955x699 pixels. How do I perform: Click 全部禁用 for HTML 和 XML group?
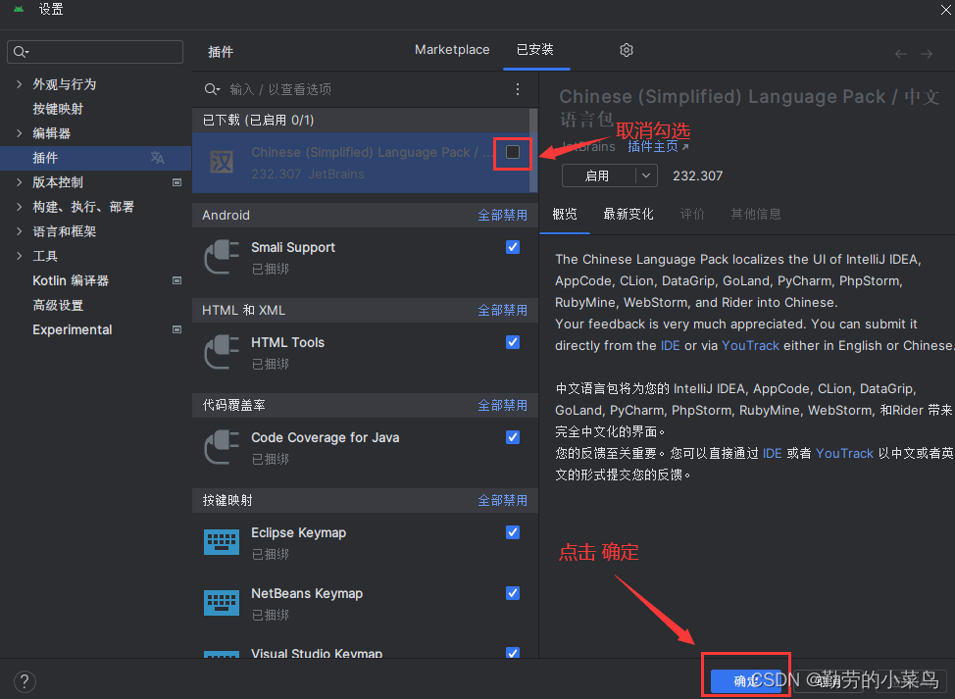pos(502,310)
